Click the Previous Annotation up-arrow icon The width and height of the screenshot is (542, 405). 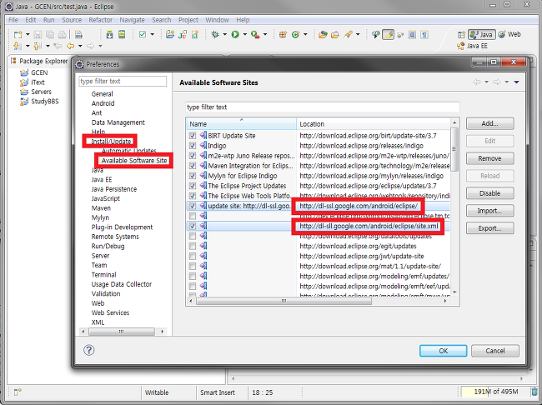tap(38, 46)
